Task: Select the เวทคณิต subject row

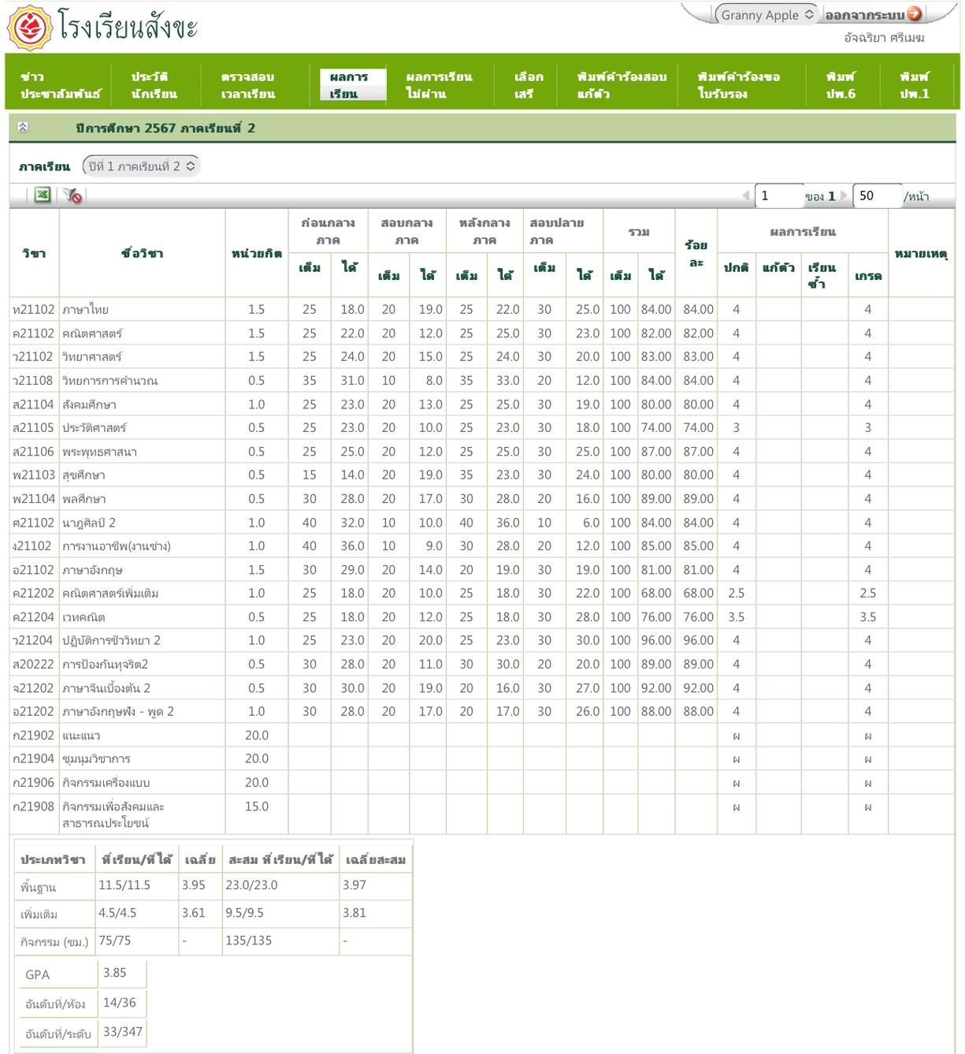Action: (482, 616)
